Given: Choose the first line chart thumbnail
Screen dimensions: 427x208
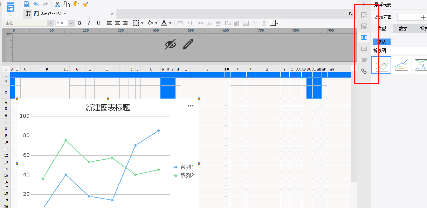Looking at the screenshot, I should click(x=381, y=65).
